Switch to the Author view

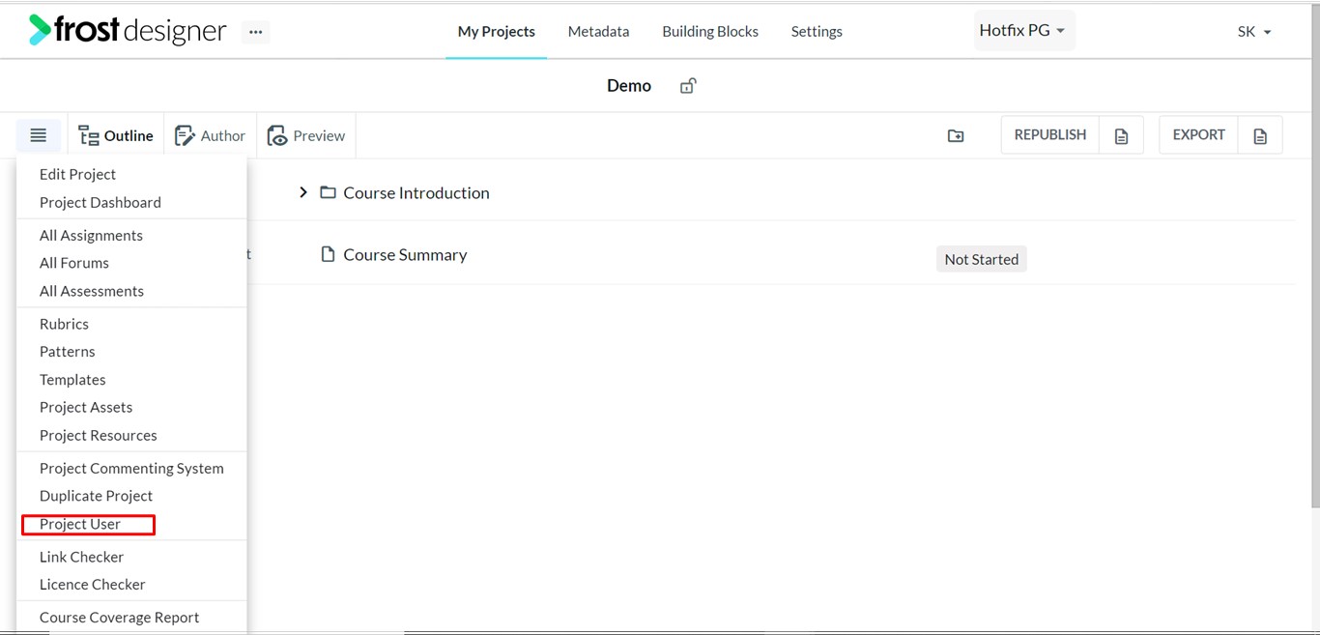pyautogui.click(x=210, y=135)
